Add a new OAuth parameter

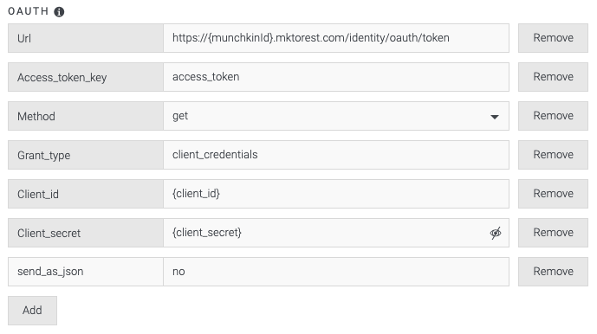click(32, 311)
